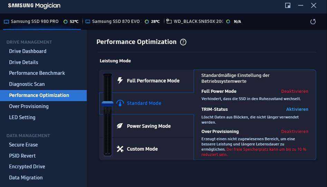This screenshot has width=327, height=187.
Task: Open Drive Dashboard in the sidebar
Action: [28, 51]
